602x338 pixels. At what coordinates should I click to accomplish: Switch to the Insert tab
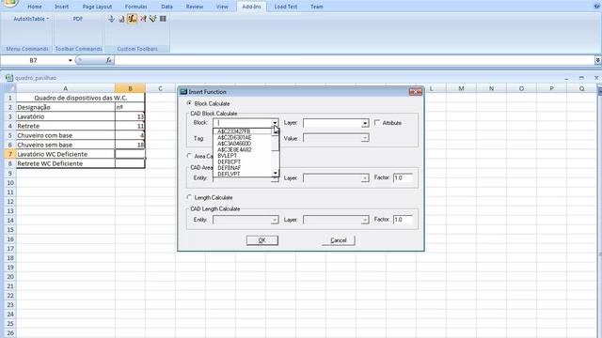pyautogui.click(x=61, y=7)
